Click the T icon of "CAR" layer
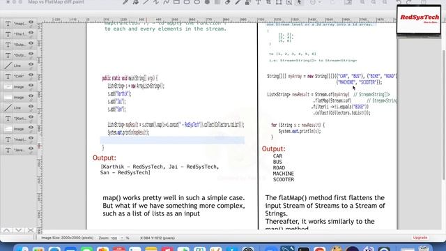446x251 pixels. tap(8, 76)
